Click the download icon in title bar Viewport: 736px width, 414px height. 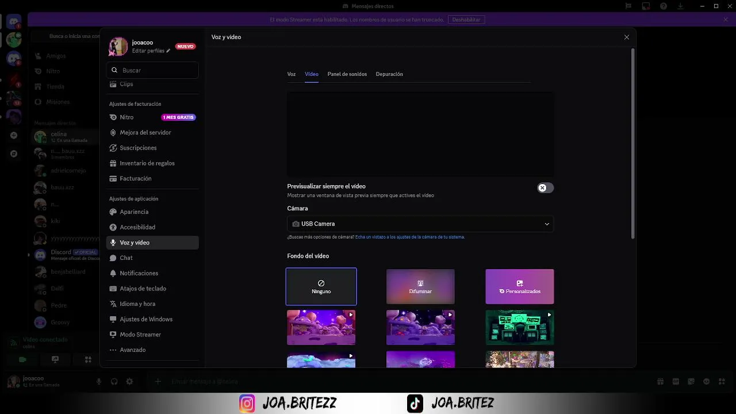pyautogui.click(x=681, y=6)
